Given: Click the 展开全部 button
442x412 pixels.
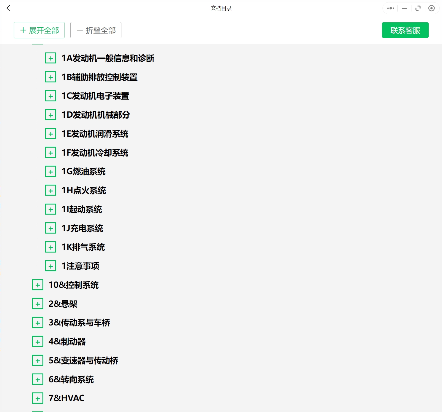Looking at the screenshot, I should tap(39, 30).
